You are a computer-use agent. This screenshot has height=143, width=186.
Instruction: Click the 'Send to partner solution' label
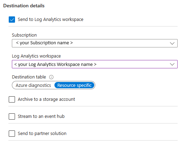(42, 133)
